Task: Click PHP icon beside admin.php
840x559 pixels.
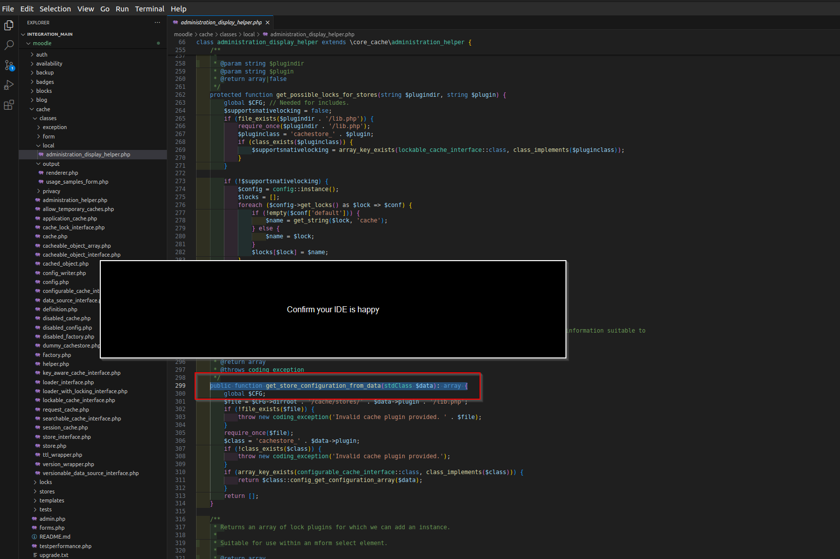Action: [x=34, y=519]
